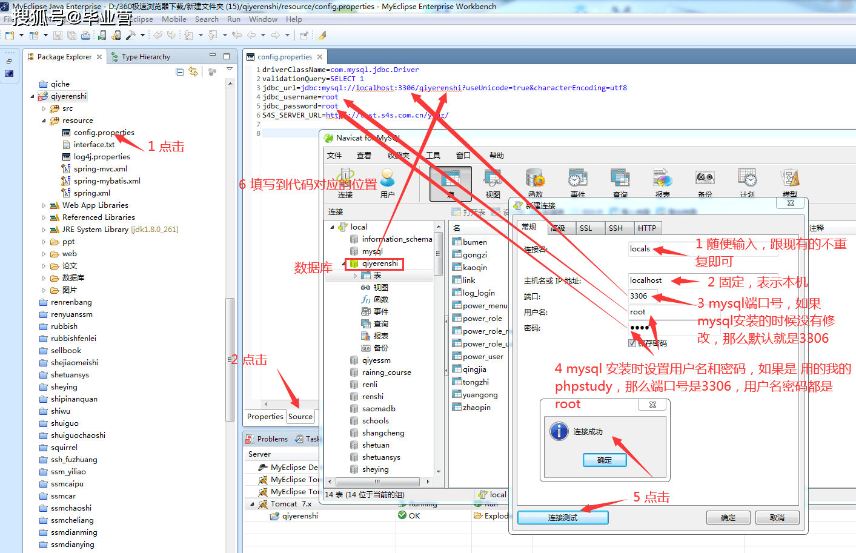
Task: Open Navicat 文件 (File) menu
Action: coord(334,156)
